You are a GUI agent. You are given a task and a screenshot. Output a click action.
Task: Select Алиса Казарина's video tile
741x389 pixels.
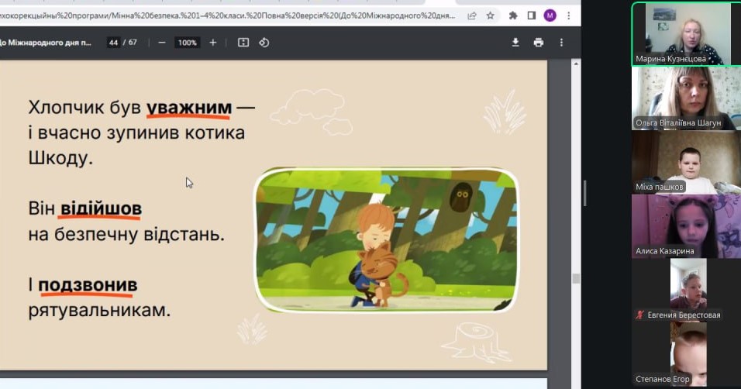pyautogui.click(x=681, y=225)
